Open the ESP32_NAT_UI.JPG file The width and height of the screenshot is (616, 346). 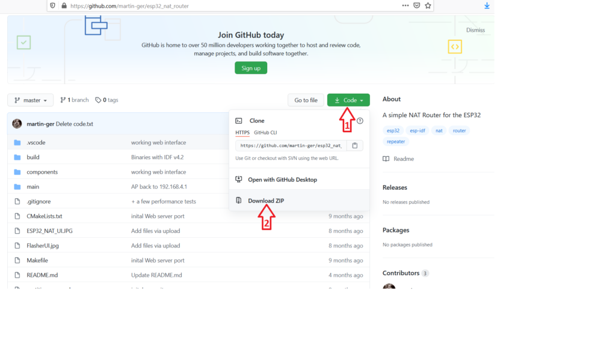click(49, 231)
